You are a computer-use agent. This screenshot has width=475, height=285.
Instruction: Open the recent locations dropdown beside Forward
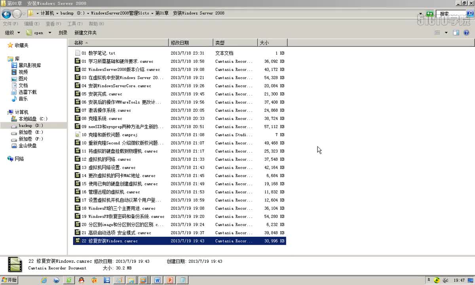(x=24, y=14)
